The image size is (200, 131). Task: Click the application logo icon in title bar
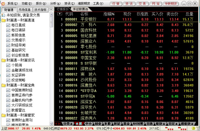tap(3, 3)
